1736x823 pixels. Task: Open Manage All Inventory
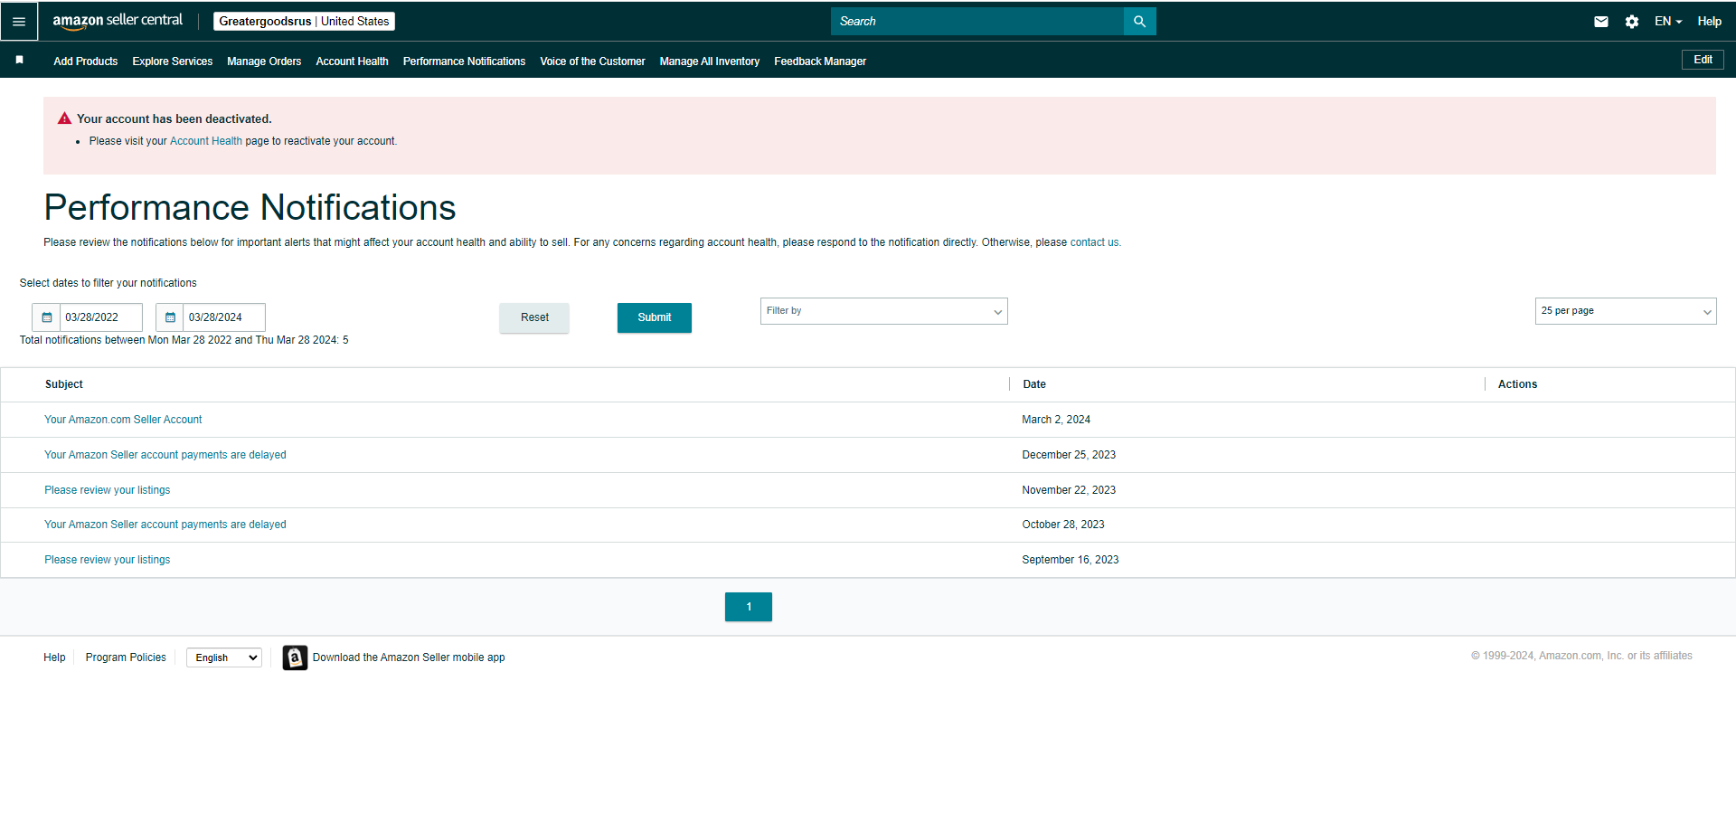click(x=710, y=61)
